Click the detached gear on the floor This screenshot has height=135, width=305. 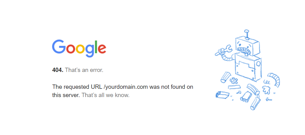tap(233, 80)
